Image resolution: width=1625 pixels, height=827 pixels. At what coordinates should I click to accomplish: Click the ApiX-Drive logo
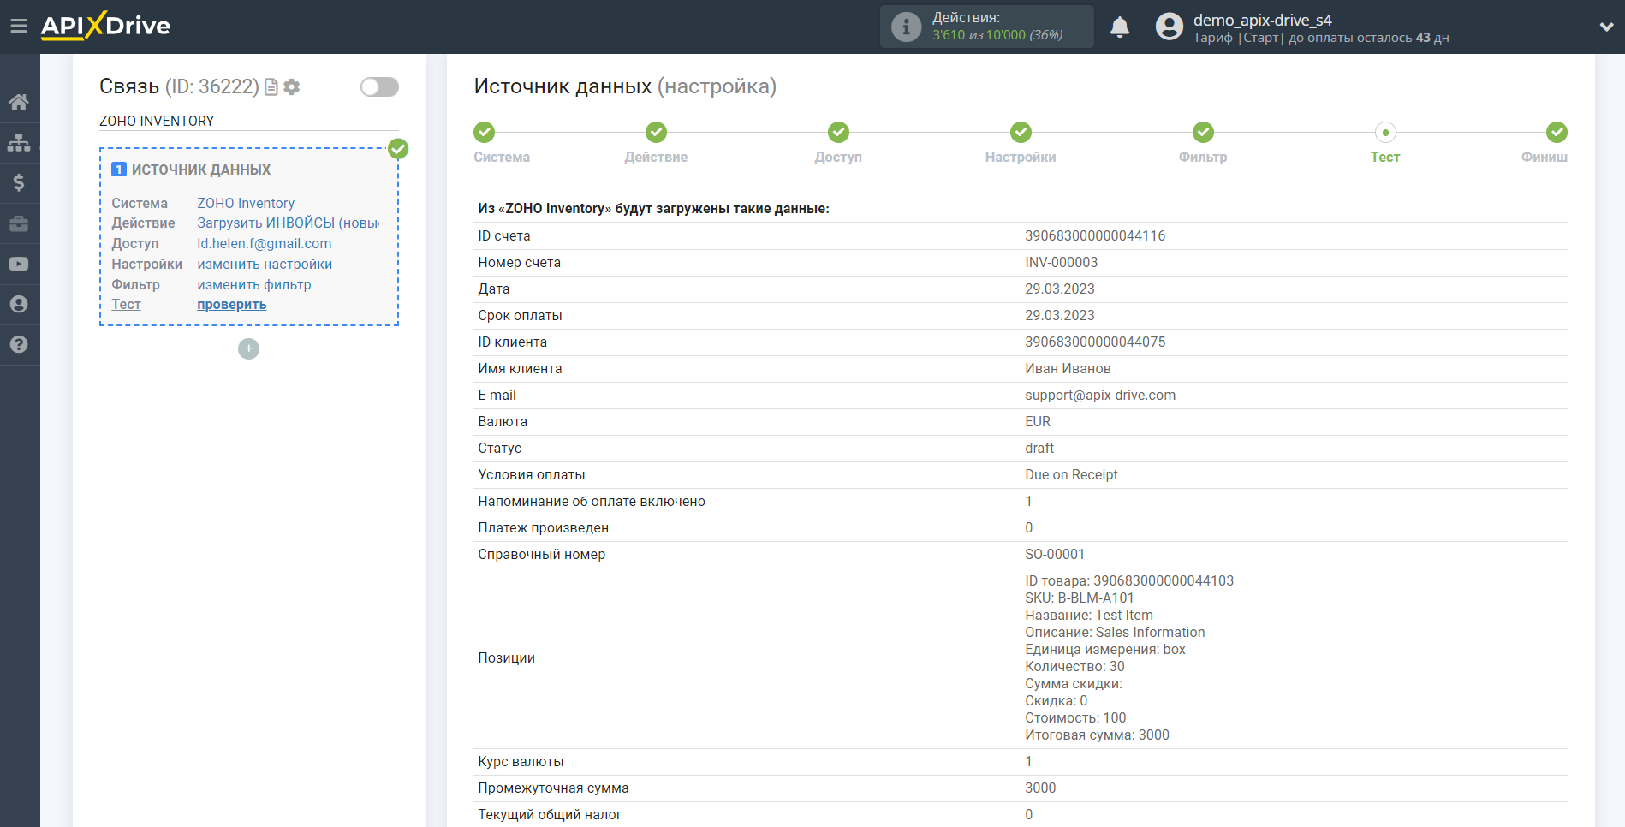click(x=105, y=26)
